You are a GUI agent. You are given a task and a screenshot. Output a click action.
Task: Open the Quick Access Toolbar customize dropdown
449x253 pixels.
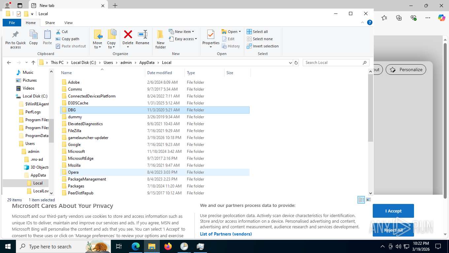pyautogui.click(x=32, y=14)
